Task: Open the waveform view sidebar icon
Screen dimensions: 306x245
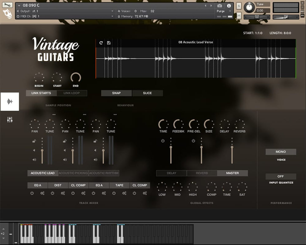Action: (x=10, y=102)
